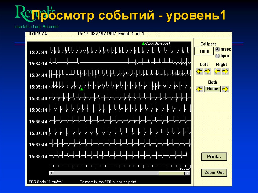Screen dimensions: 258x193
Task: Click Zoom Out to widen ECG view
Action: click(214, 172)
